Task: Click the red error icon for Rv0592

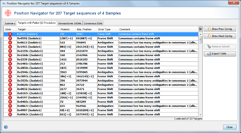Action: (10, 38)
